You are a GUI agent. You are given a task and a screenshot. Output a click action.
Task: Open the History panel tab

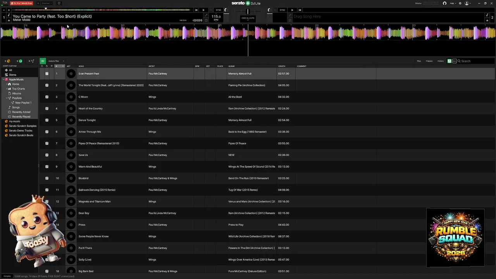click(441, 61)
